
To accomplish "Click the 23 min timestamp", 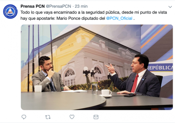I will [81, 6].
